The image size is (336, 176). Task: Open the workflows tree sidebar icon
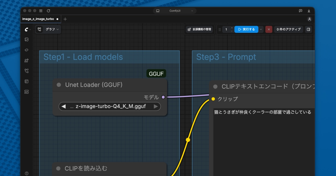[x=27, y=71]
